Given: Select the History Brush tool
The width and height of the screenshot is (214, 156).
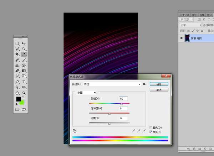Looking at the screenshot, I should click(24, 66).
